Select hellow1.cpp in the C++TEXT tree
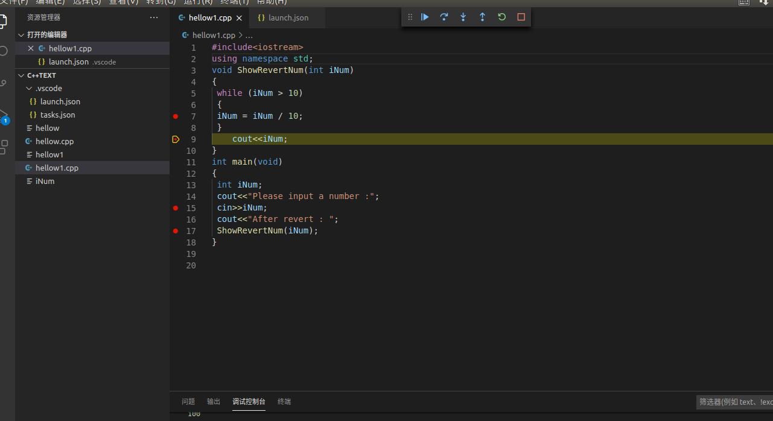Image resolution: width=773 pixels, height=421 pixels. point(92,168)
